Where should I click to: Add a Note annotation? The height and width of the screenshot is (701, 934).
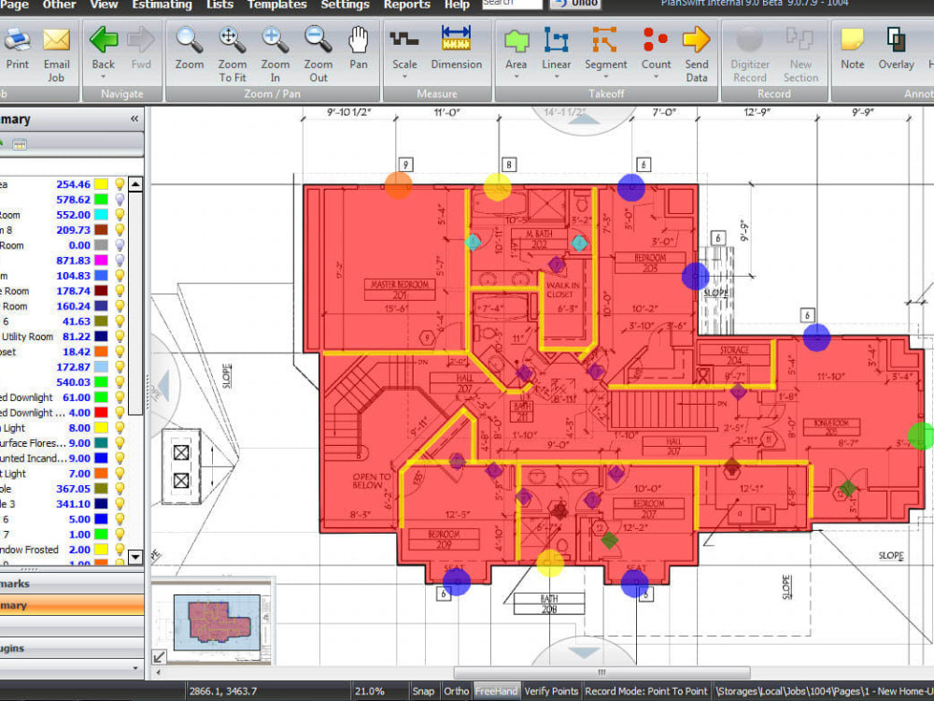(852, 40)
